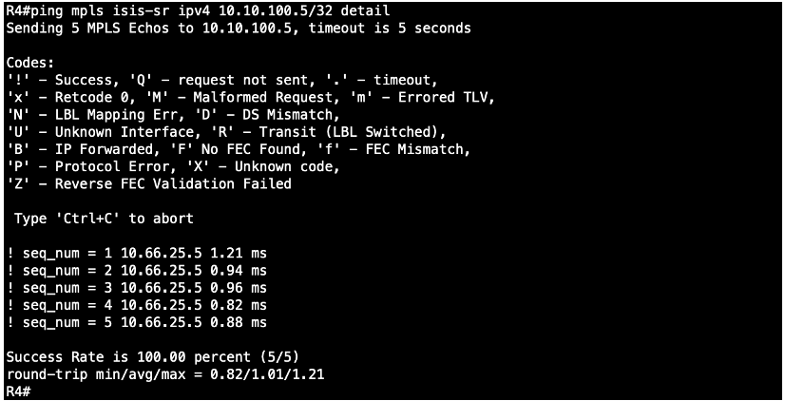Click the final R4# command prompt
The height and width of the screenshot is (401, 785).
tap(18, 391)
